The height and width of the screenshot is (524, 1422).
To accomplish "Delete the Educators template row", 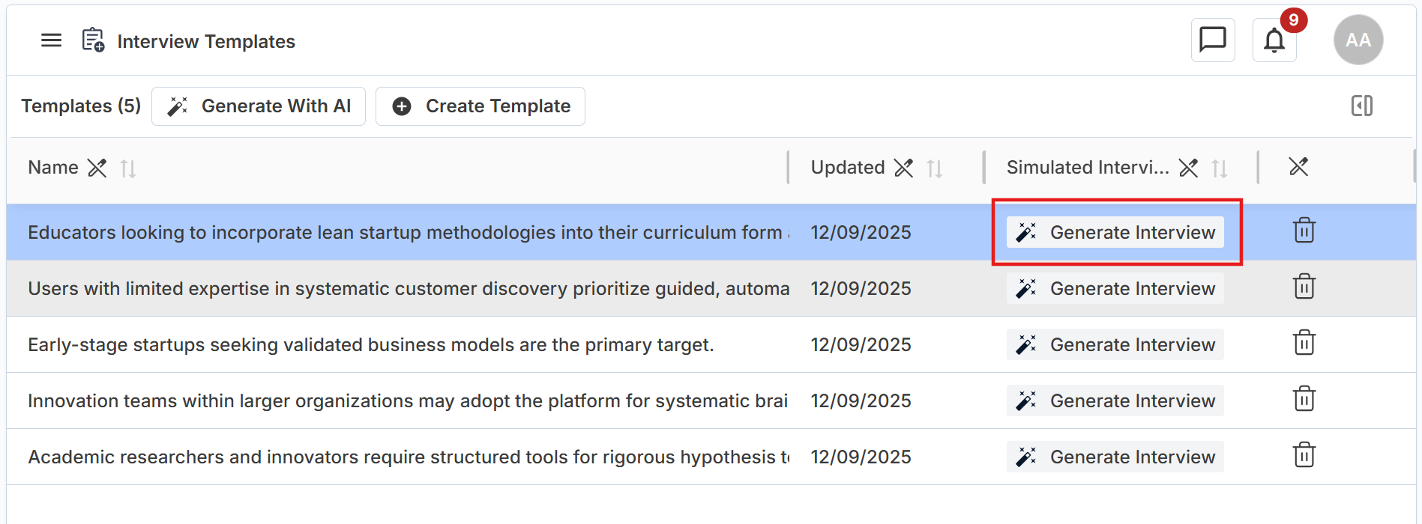I will click(x=1304, y=231).
